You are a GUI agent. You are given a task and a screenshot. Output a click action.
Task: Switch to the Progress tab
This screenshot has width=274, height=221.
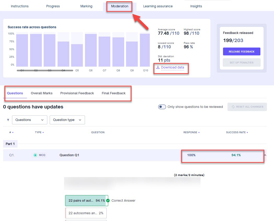tap(53, 6)
